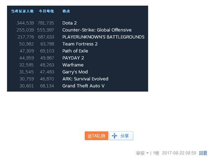Viewport: 213px width, 158px height.
Task: Open the Team Fortress 2 entry
Action: (x=80, y=44)
